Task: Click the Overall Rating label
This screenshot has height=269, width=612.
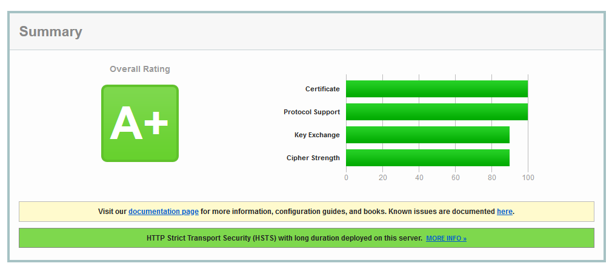Action: (x=140, y=69)
